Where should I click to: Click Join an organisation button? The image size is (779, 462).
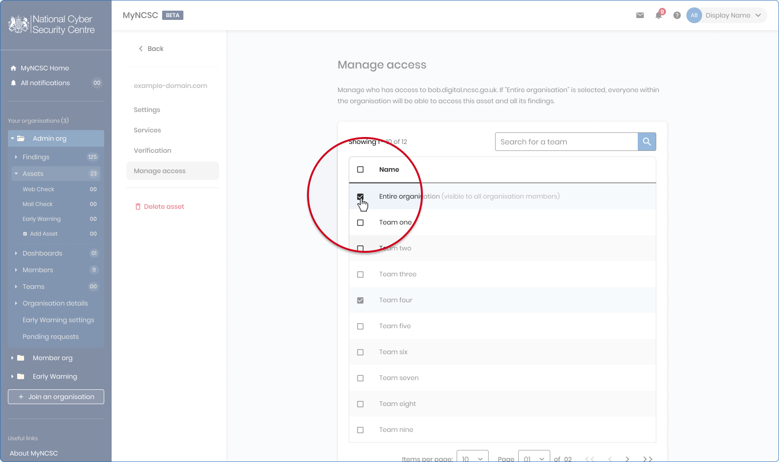(56, 397)
